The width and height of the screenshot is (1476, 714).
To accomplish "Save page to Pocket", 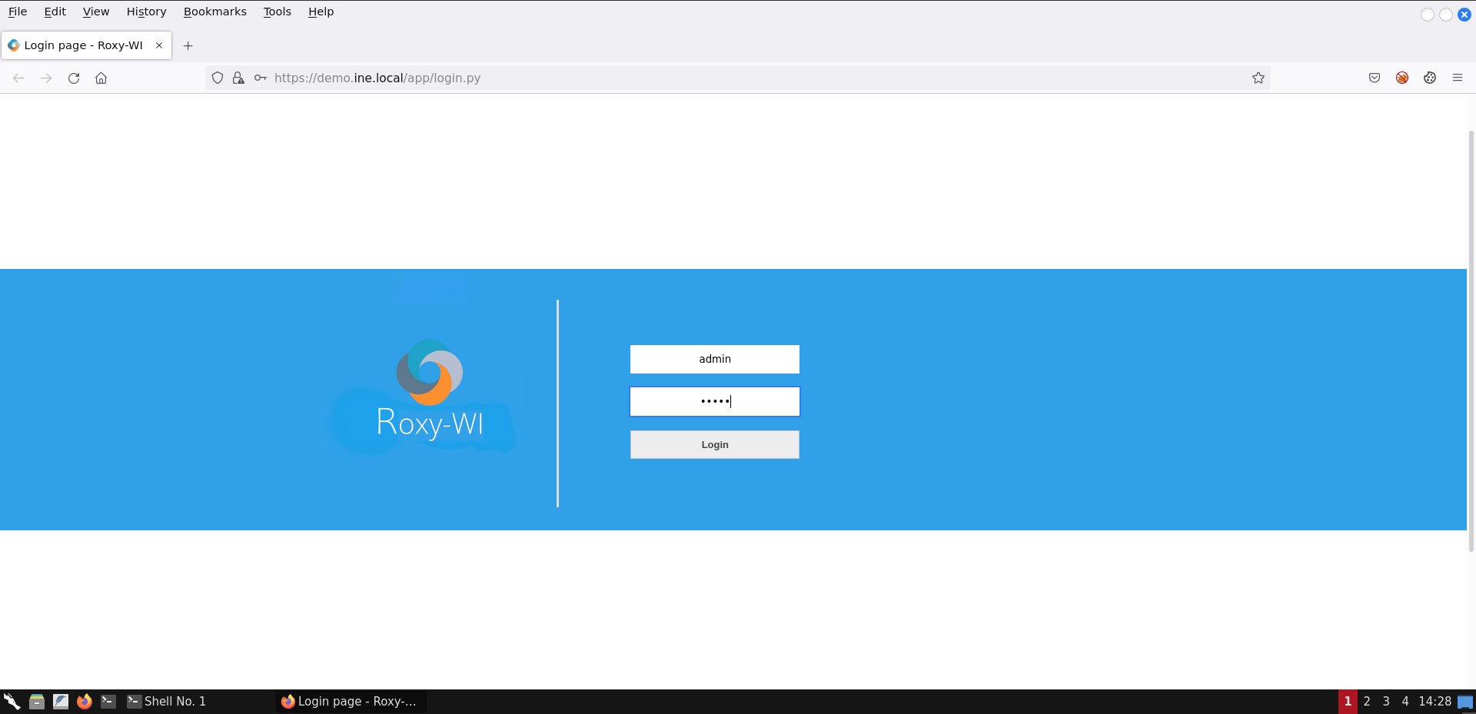I will click(1375, 78).
